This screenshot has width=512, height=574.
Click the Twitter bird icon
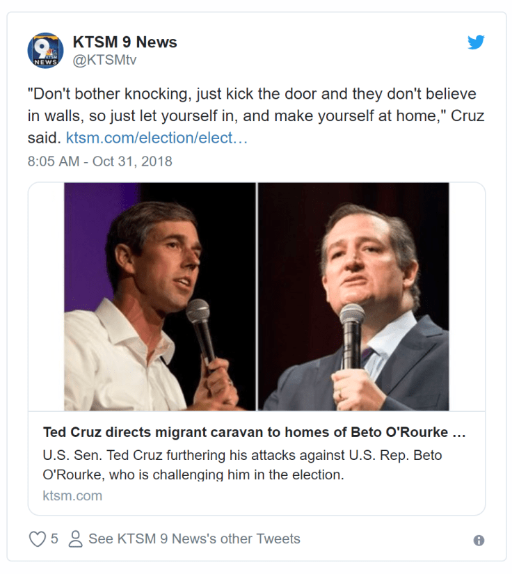(x=476, y=42)
